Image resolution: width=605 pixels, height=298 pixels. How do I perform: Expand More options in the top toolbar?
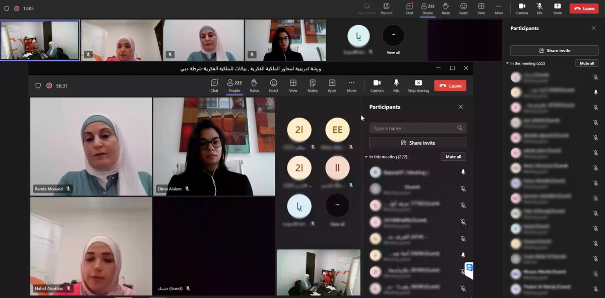(x=499, y=8)
